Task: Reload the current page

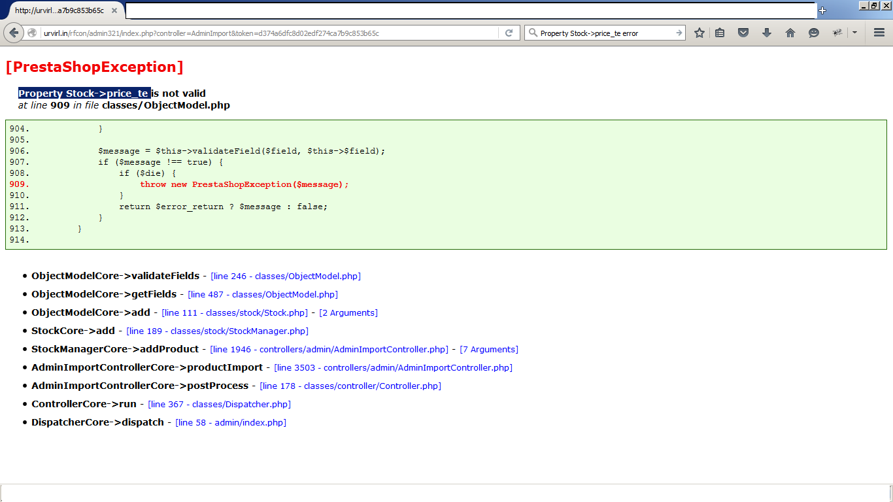Action: tap(509, 33)
